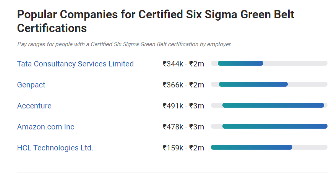Open the Genpact company link
Viewport: 334px width, 176px height.
[31, 85]
